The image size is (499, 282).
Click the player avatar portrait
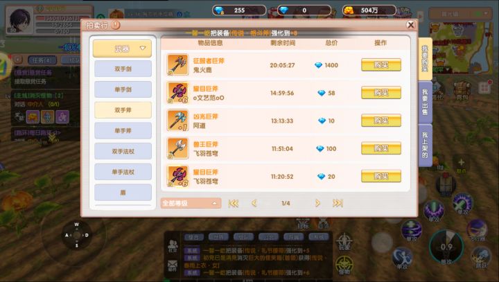tap(19, 20)
